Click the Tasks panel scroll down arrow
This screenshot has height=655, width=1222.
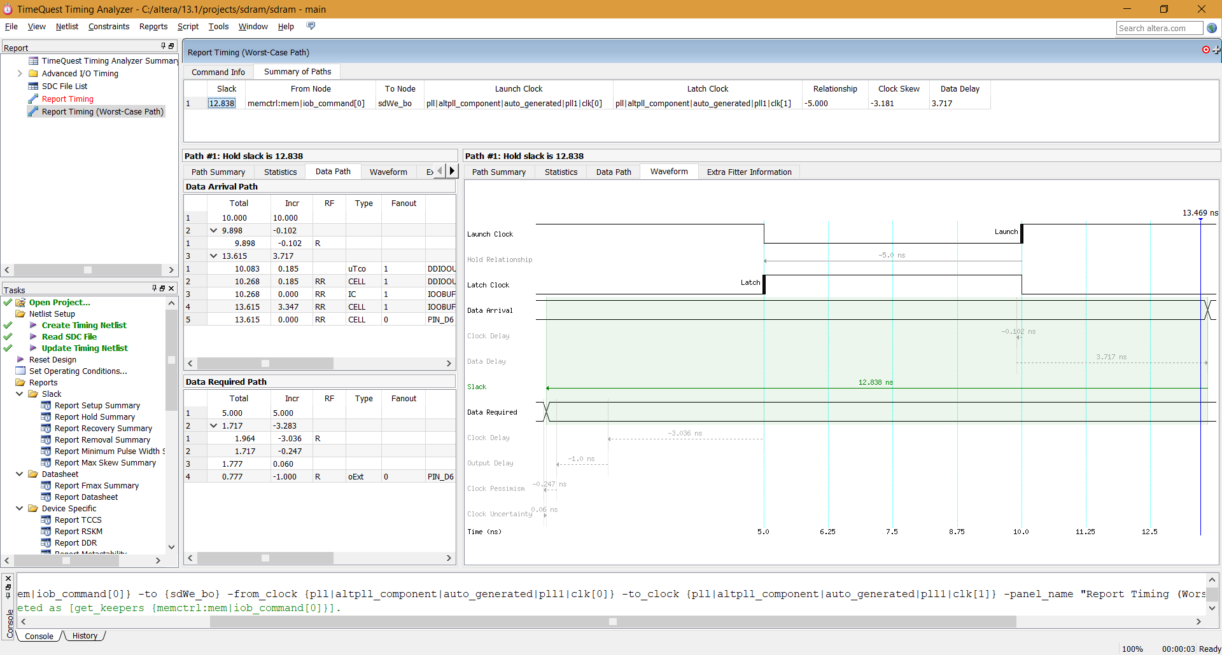click(x=171, y=547)
